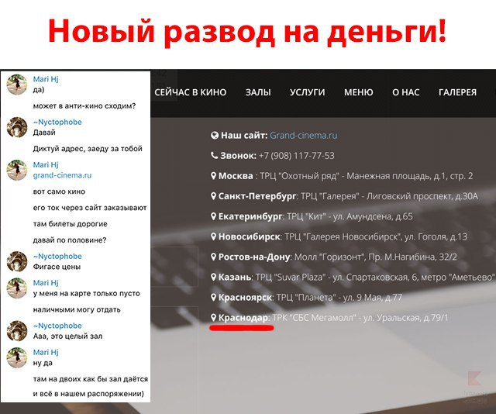This screenshot has height=414, width=496.
Task: Open Mari Hj's avatar beside 'у меня на карте'
Action: pyautogui.click(x=17, y=288)
